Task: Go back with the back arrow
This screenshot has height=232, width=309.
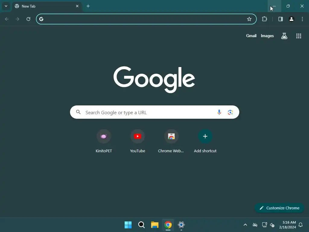Action: click(x=7, y=19)
